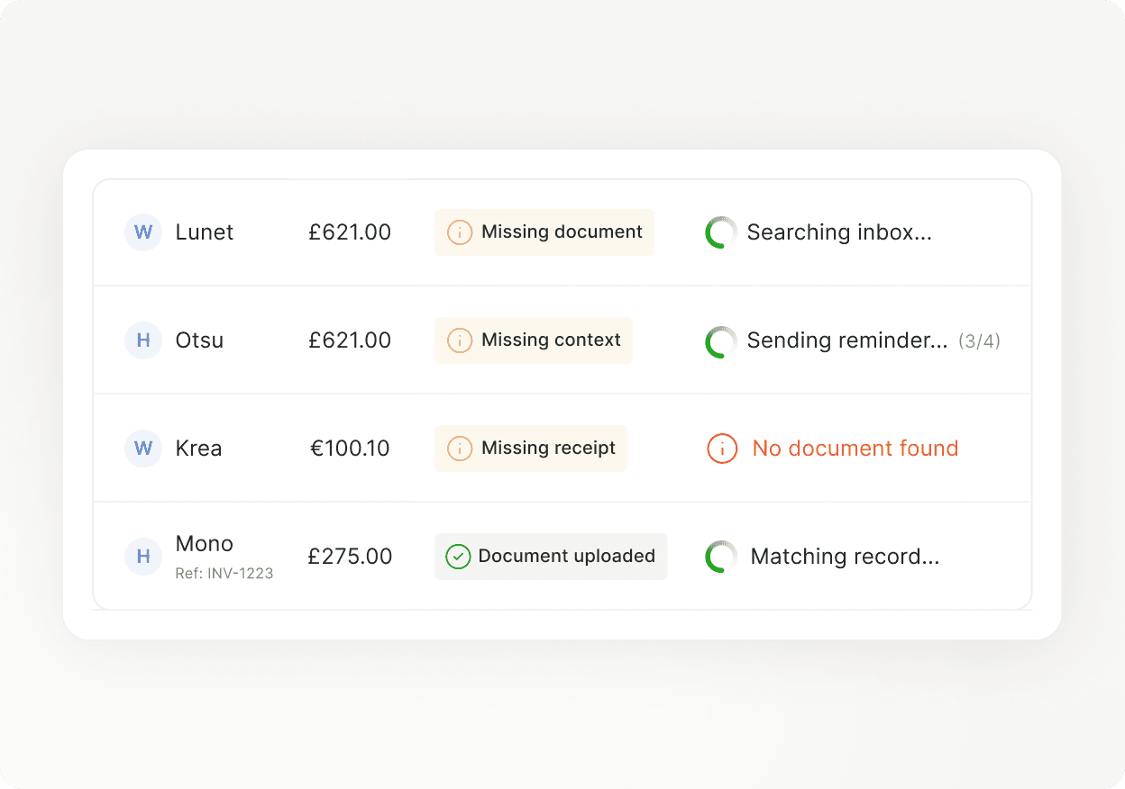Click the Otsu 'H' avatar icon
This screenshot has height=789, width=1125.
click(x=142, y=340)
